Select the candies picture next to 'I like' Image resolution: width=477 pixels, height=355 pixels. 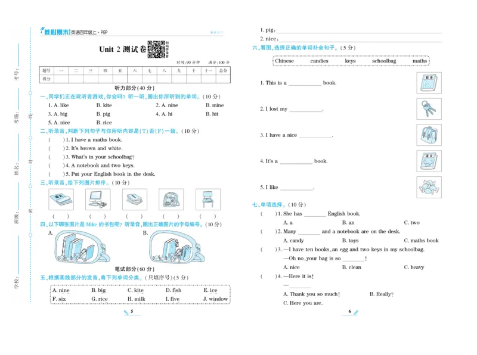(x=428, y=187)
